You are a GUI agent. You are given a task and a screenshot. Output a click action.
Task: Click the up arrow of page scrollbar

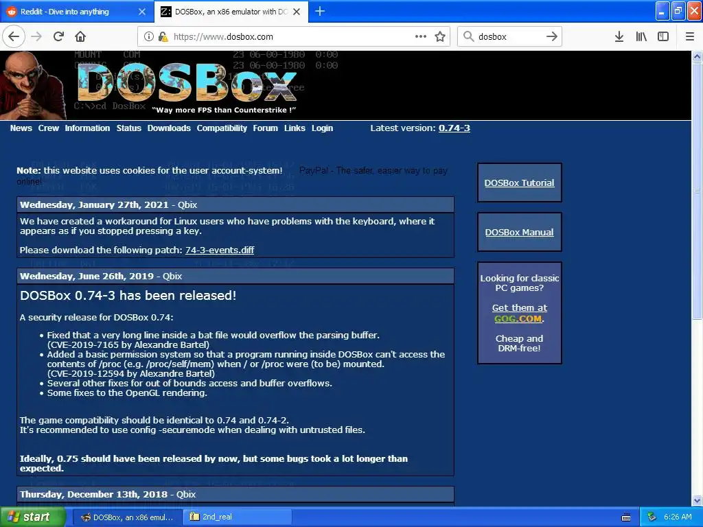click(x=698, y=56)
